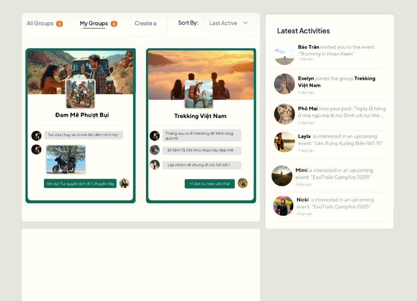
Task: Click message 'Tháng sau ai đi trekking đi!'
Action: point(202,136)
